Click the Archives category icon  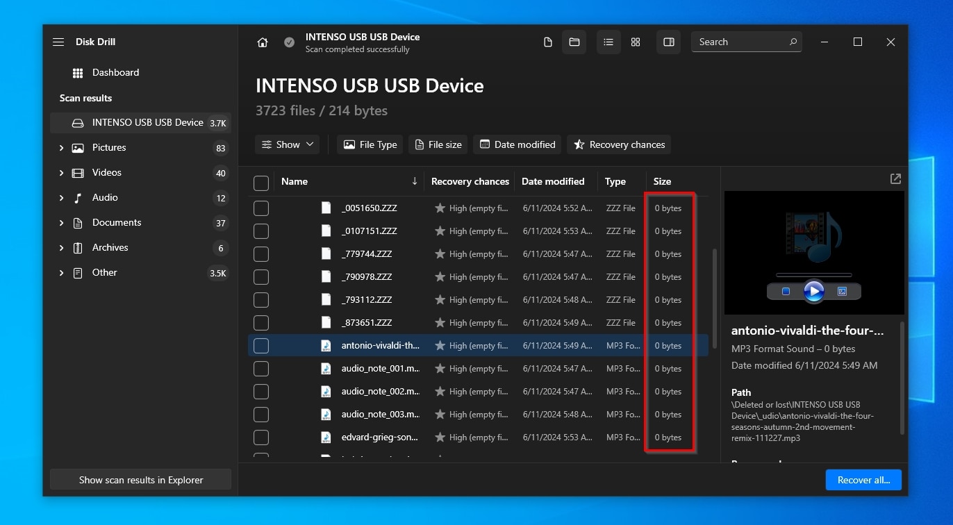[x=78, y=248]
